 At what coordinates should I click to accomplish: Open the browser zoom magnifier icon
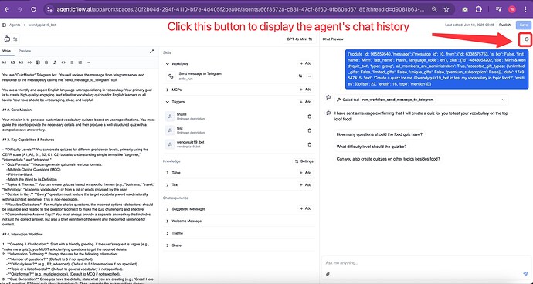tap(434, 9)
